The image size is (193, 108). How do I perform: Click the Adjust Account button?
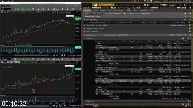[x=176, y=35]
